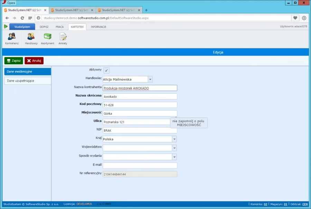The height and width of the screenshot is (209, 311).
Task: Open a new browser tab with plus
Action: click(146, 10)
